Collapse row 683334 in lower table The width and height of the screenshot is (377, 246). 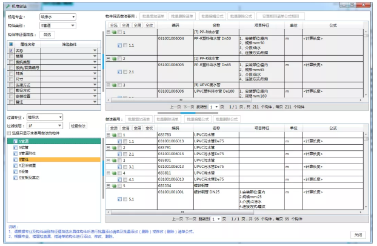click(x=108, y=186)
